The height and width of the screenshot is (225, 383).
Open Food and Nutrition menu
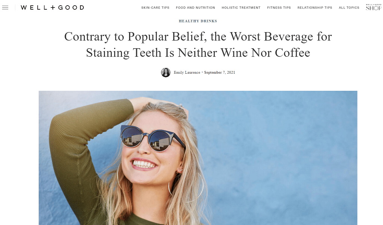point(195,7)
